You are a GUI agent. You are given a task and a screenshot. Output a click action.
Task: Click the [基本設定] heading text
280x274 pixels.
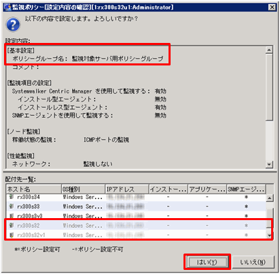(x=21, y=50)
